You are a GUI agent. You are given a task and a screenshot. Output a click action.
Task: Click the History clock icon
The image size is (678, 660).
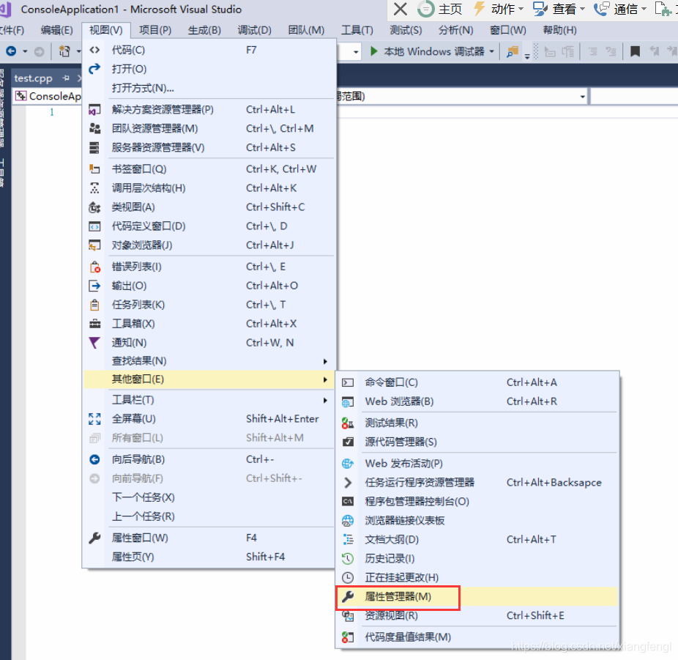point(348,558)
